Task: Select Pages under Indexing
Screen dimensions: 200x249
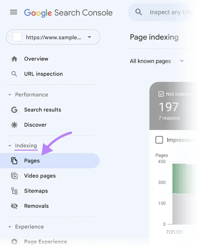Action: click(x=50, y=161)
